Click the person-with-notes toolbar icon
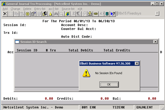Image resolution: width=165 pixels, height=110 pixels. (45, 14)
